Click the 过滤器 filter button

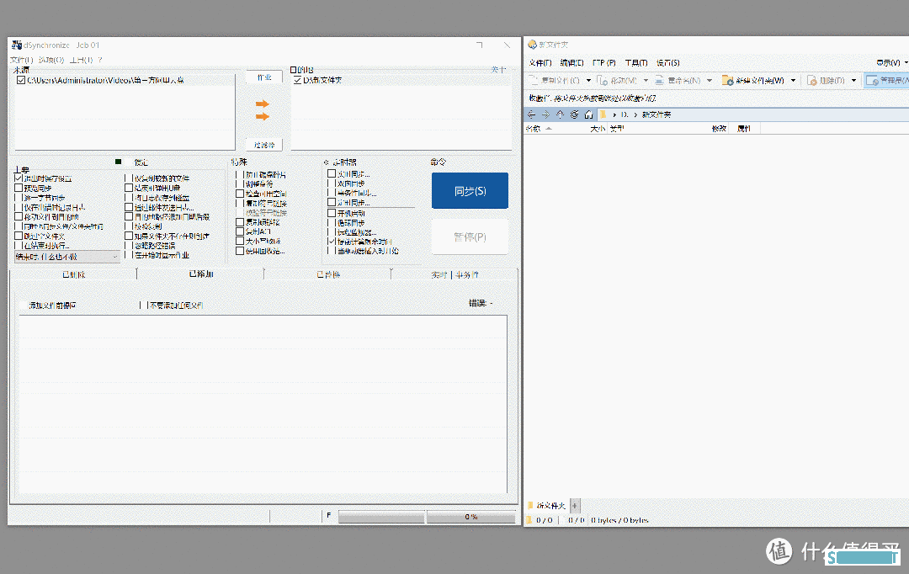(264, 145)
